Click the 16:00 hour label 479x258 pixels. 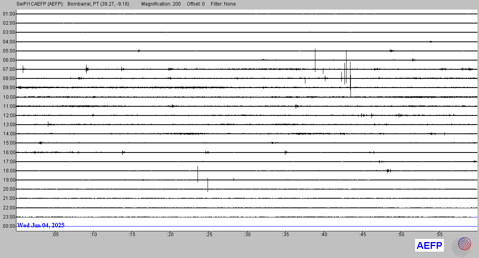click(x=9, y=152)
